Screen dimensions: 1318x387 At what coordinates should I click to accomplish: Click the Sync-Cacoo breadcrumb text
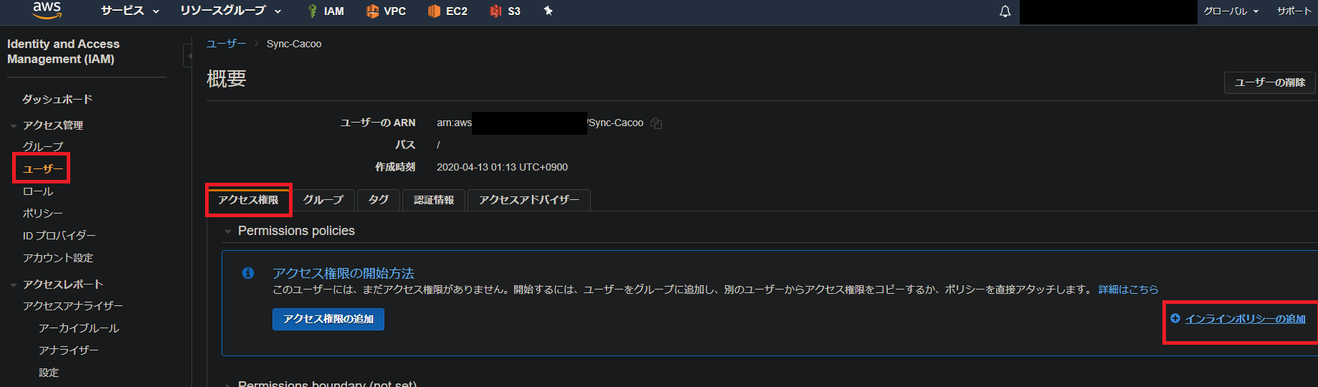(294, 44)
